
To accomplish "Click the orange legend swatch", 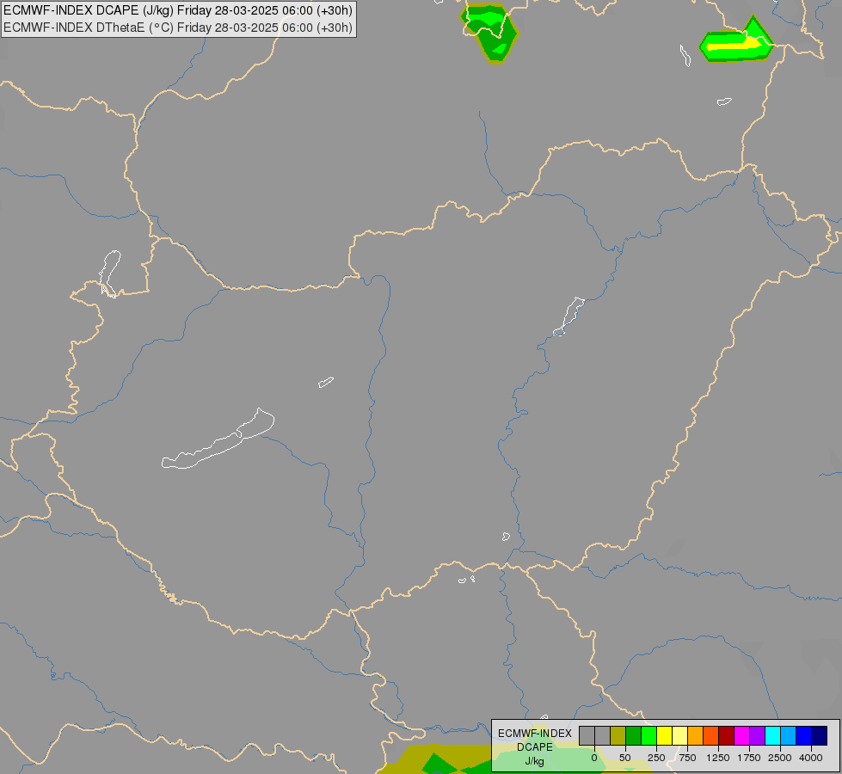I will click(696, 735).
